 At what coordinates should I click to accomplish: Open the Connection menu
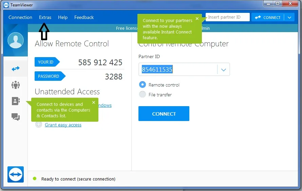click(x=20, y=17)
